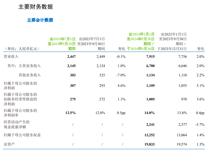
Task: Click the 总资产 row label
Action: click(x=9, y=144)
